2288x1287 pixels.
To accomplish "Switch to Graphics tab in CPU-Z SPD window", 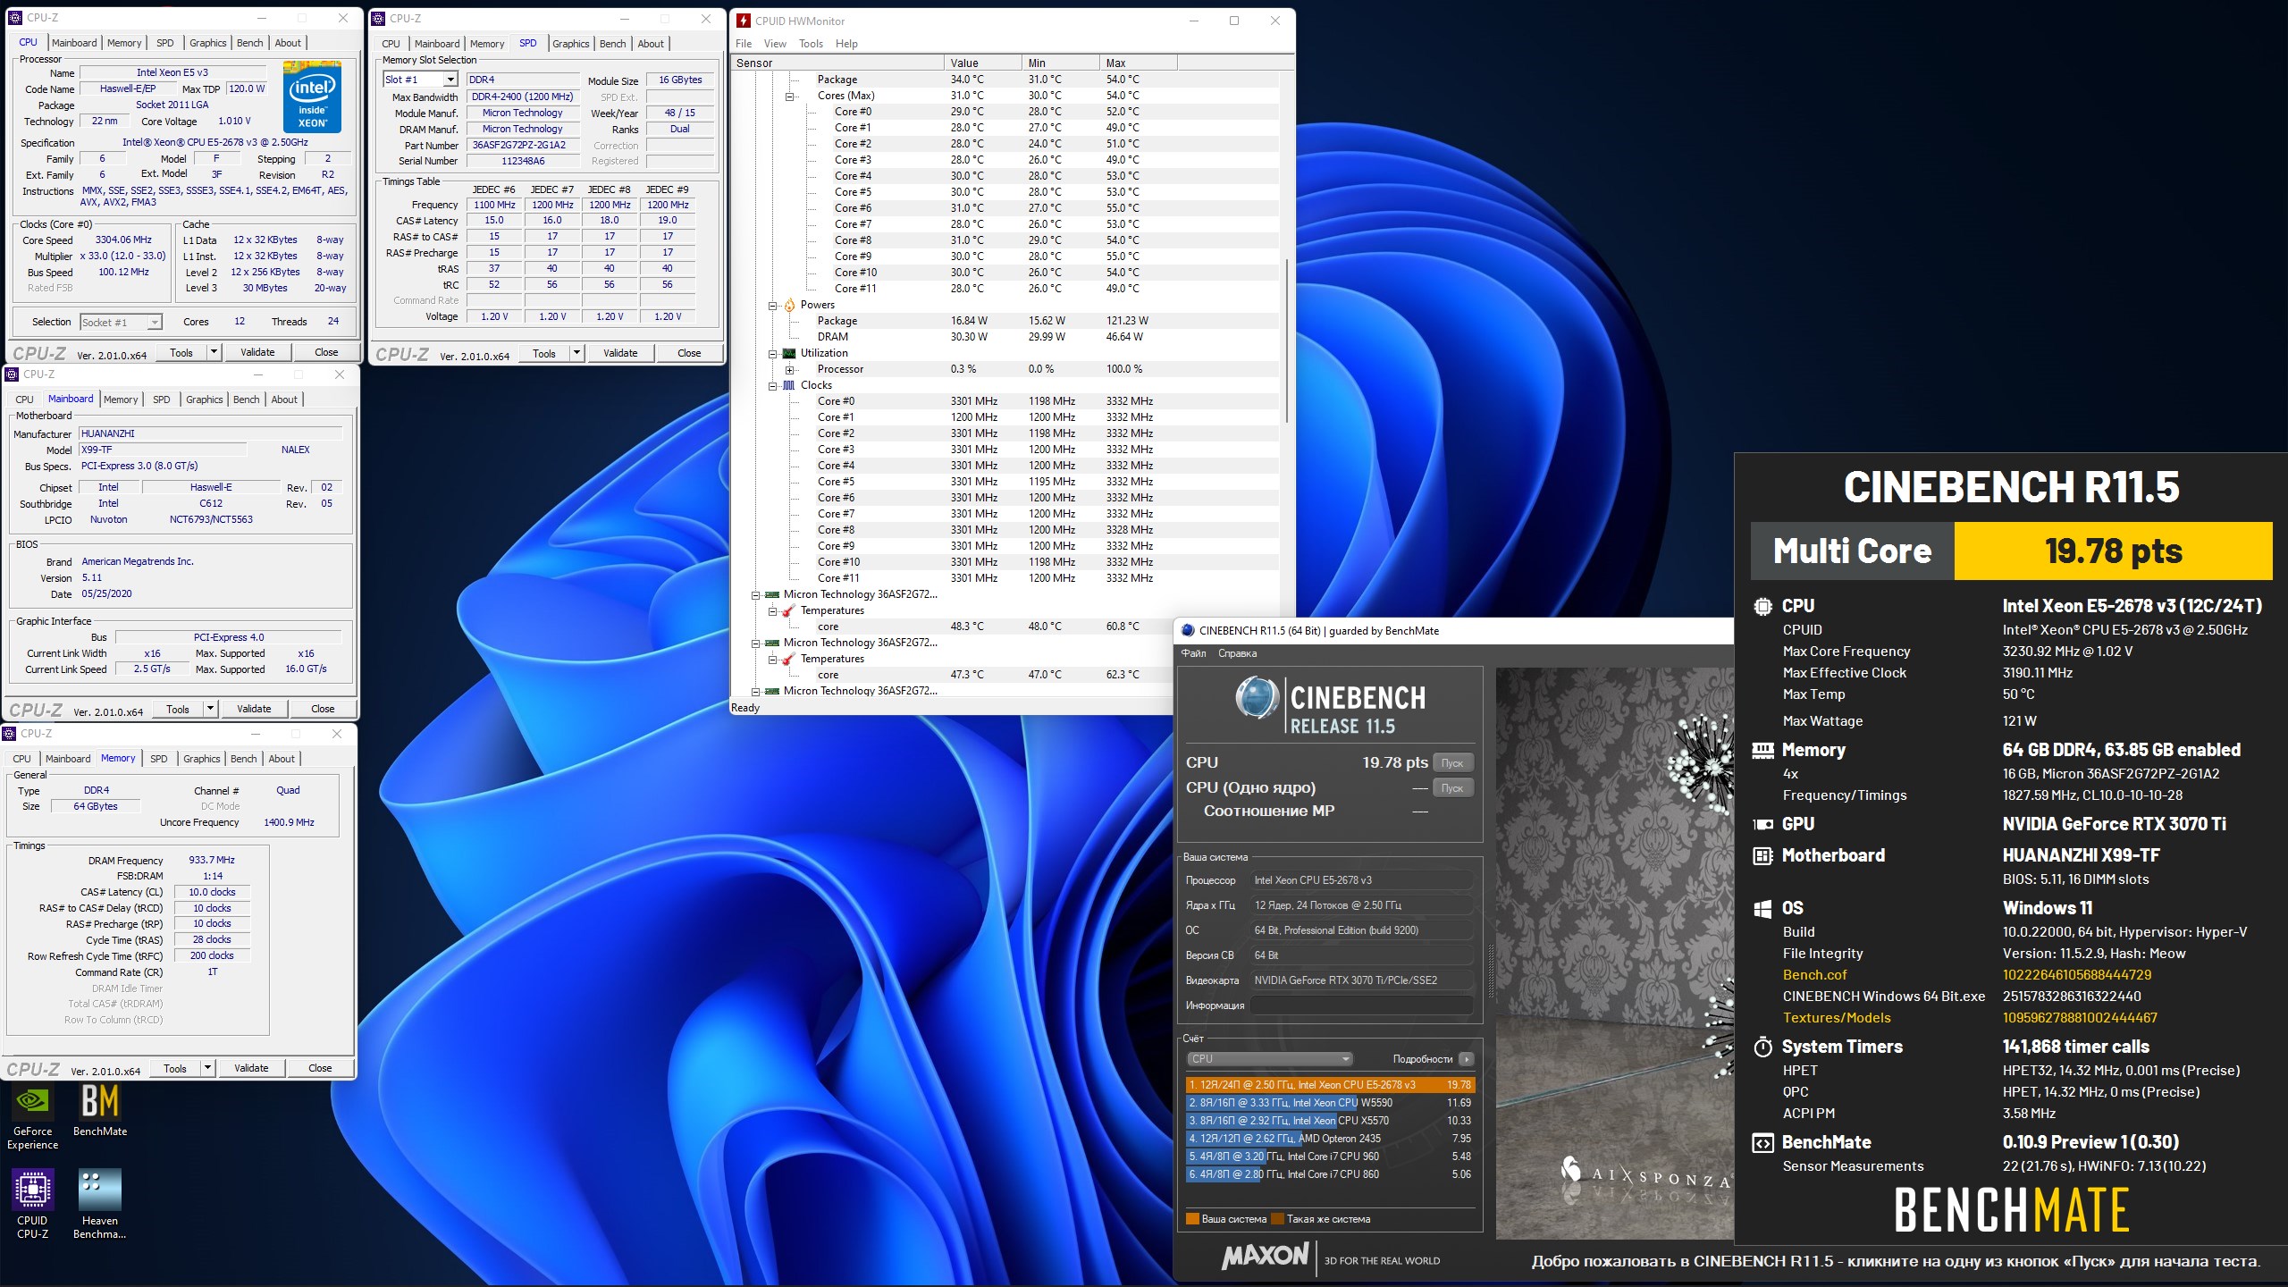I will (570, 44).
